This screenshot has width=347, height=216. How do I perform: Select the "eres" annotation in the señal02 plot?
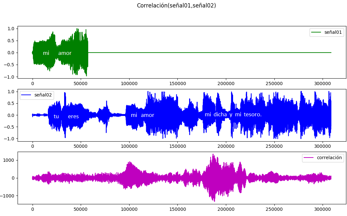(x=73, y=116)
